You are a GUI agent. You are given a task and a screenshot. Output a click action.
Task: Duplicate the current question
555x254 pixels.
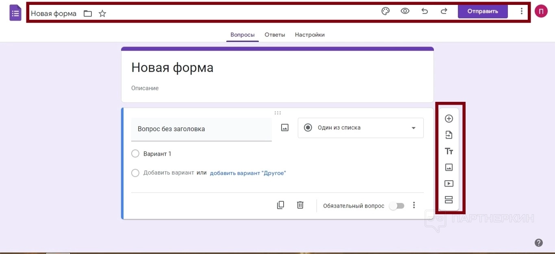pos(280,205)
